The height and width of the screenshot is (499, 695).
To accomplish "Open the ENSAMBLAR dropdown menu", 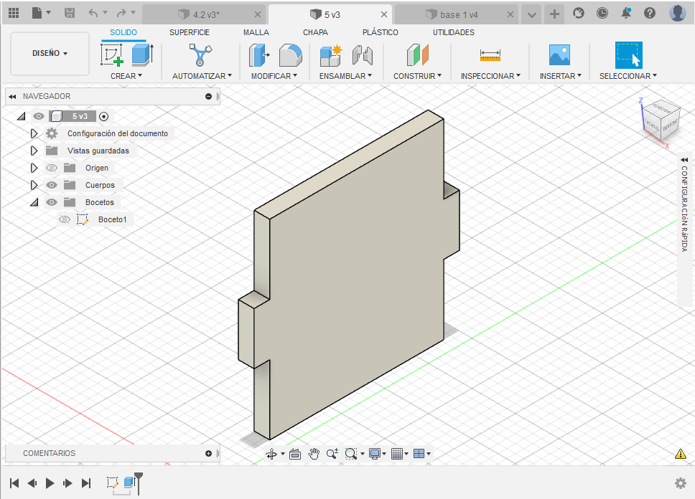I will (346, 76).
